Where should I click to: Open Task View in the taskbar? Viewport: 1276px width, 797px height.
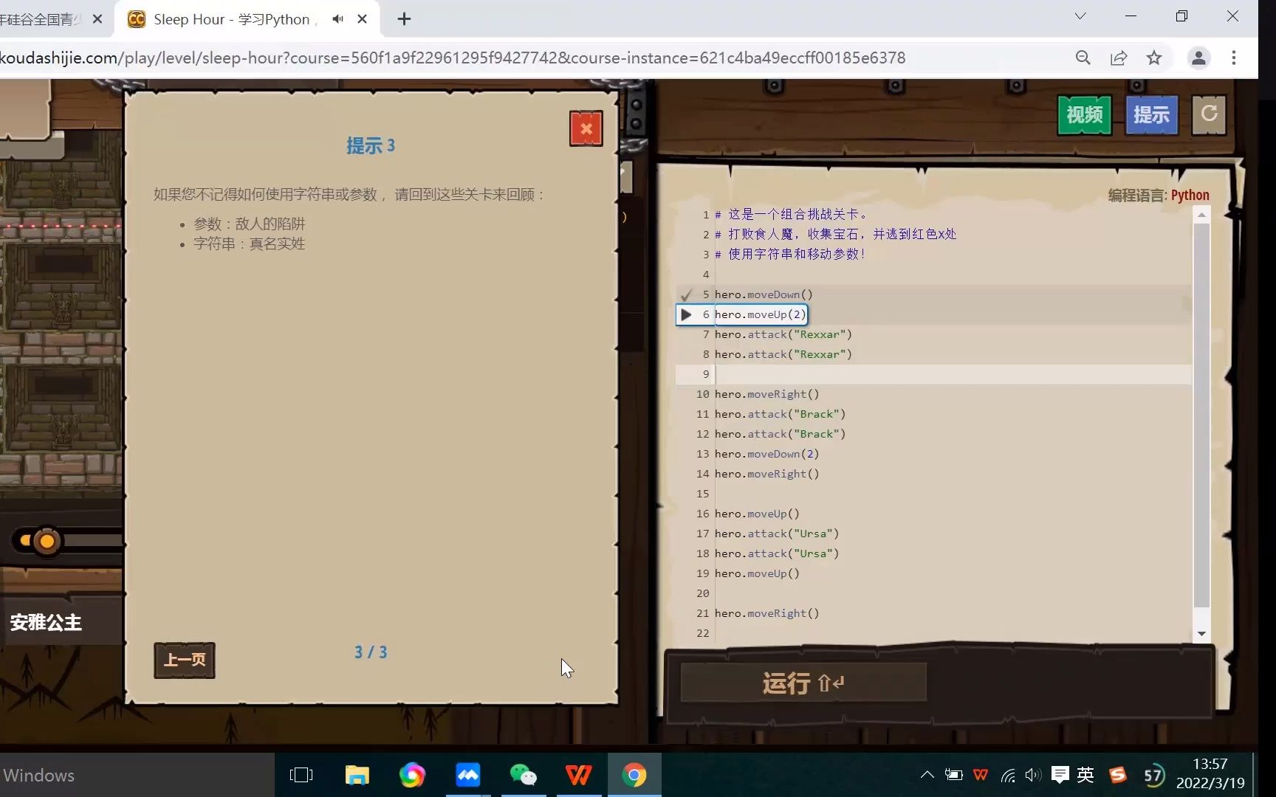pos(301,775)
